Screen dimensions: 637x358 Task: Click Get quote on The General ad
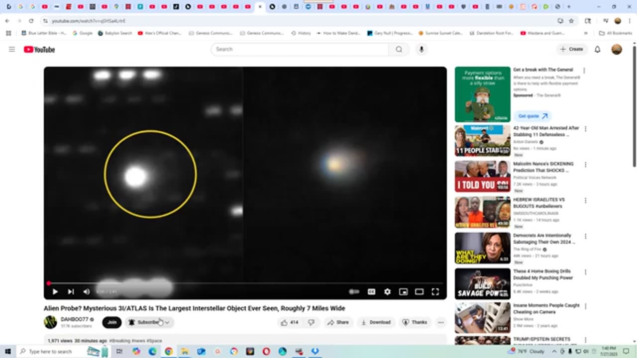tap(532, 116)
